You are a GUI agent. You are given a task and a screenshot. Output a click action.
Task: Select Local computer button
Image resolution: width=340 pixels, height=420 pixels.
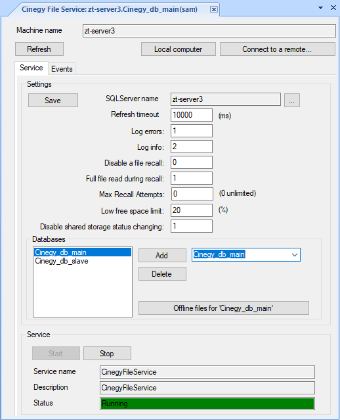point(178,49)
